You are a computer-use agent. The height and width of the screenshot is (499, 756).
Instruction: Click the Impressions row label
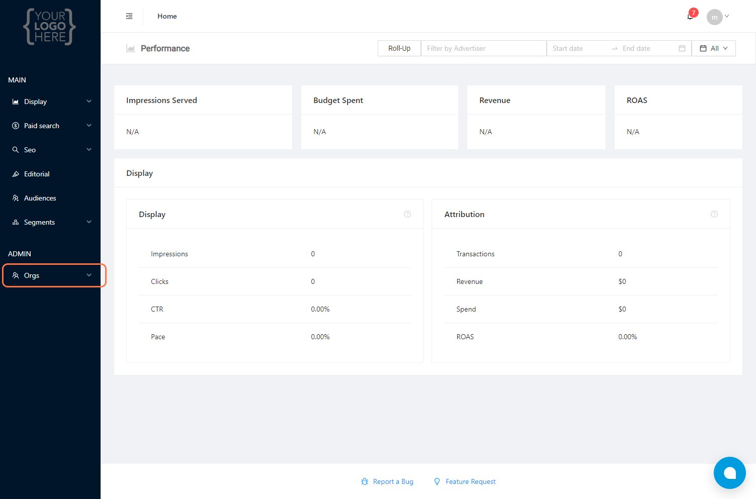pyautogui.click(x=170, y=254)
